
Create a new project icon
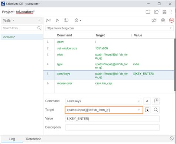(148, 12)
